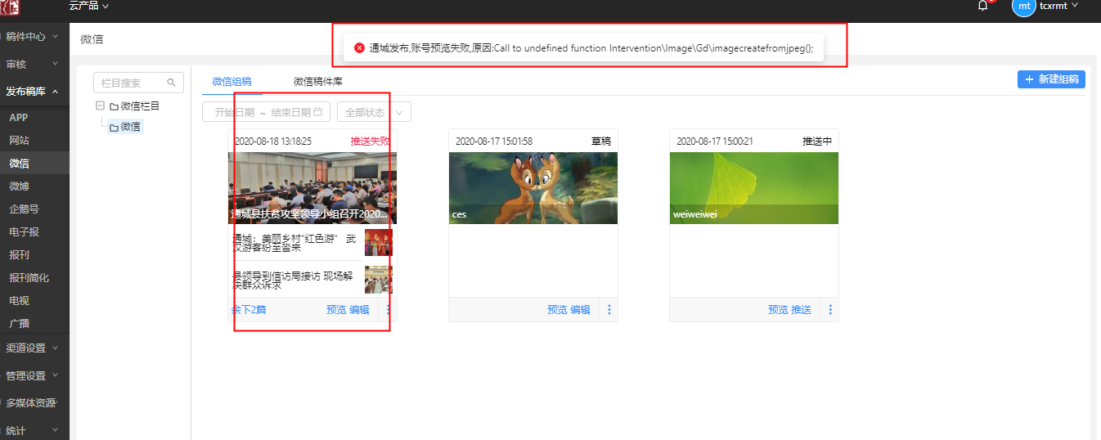Expand the 稿件中心 sidebar menu

point(31,37)
